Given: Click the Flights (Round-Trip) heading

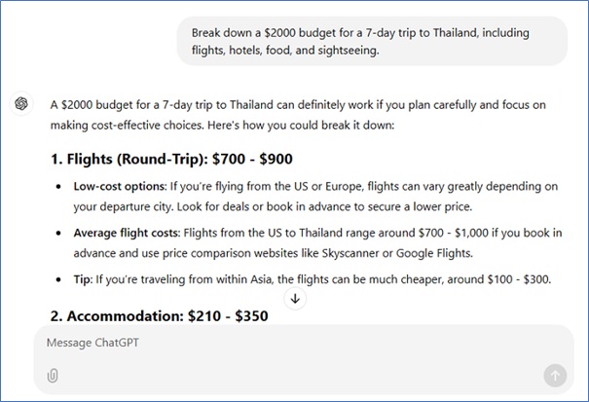Looking at the screenshot, I should pyautogui.click(x=170, y=159).
